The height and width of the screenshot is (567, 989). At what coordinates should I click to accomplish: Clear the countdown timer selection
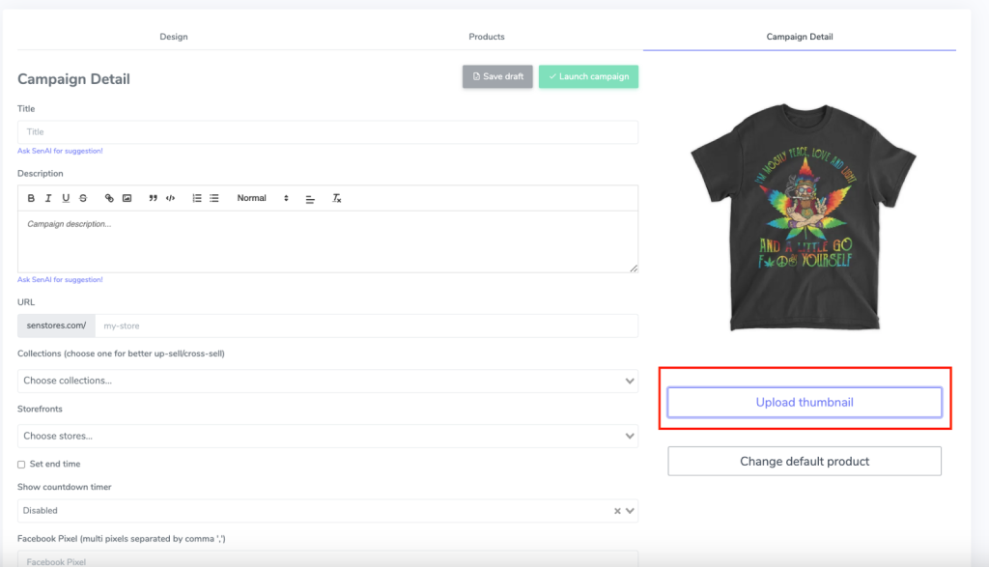[617, 511]
